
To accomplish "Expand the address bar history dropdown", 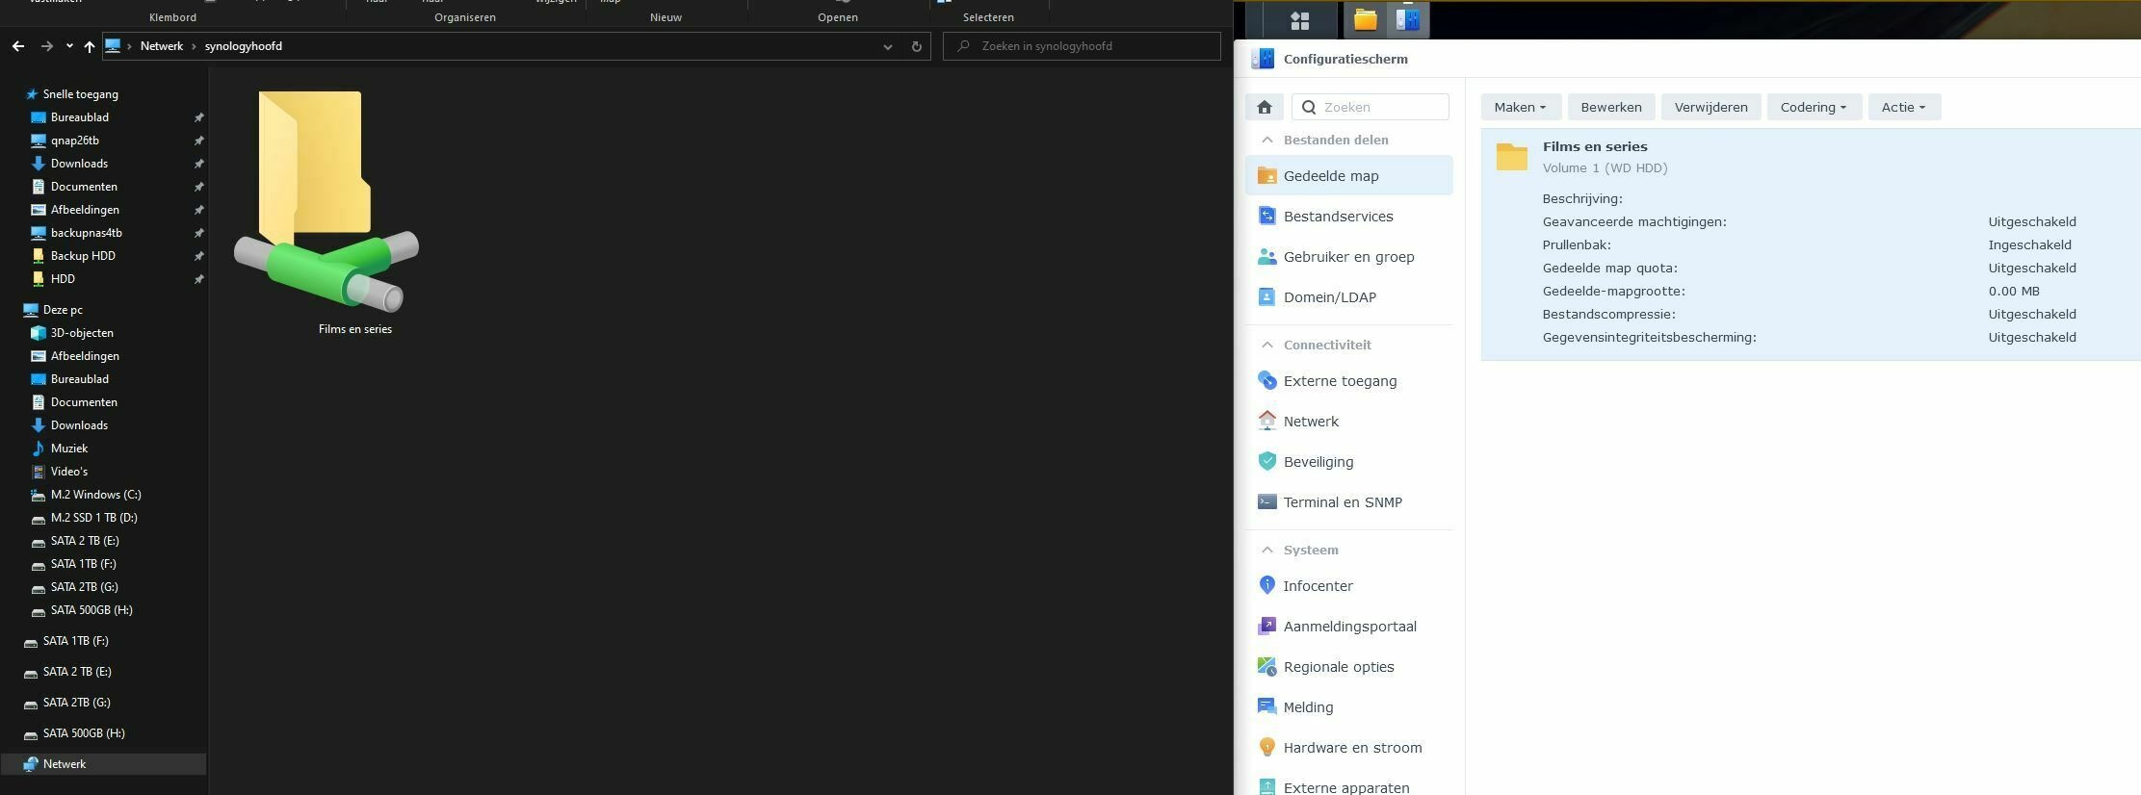I will click(887, 46).
